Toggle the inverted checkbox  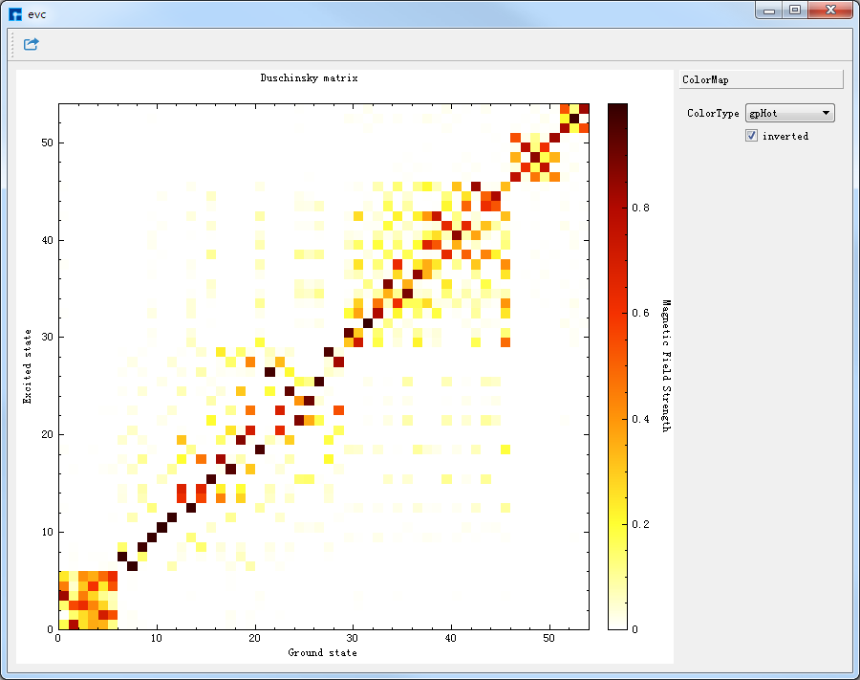752,136
